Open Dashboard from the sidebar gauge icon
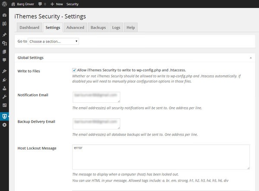Image resolution: width=259 pixels, height=191 pixels. [4, 15]
